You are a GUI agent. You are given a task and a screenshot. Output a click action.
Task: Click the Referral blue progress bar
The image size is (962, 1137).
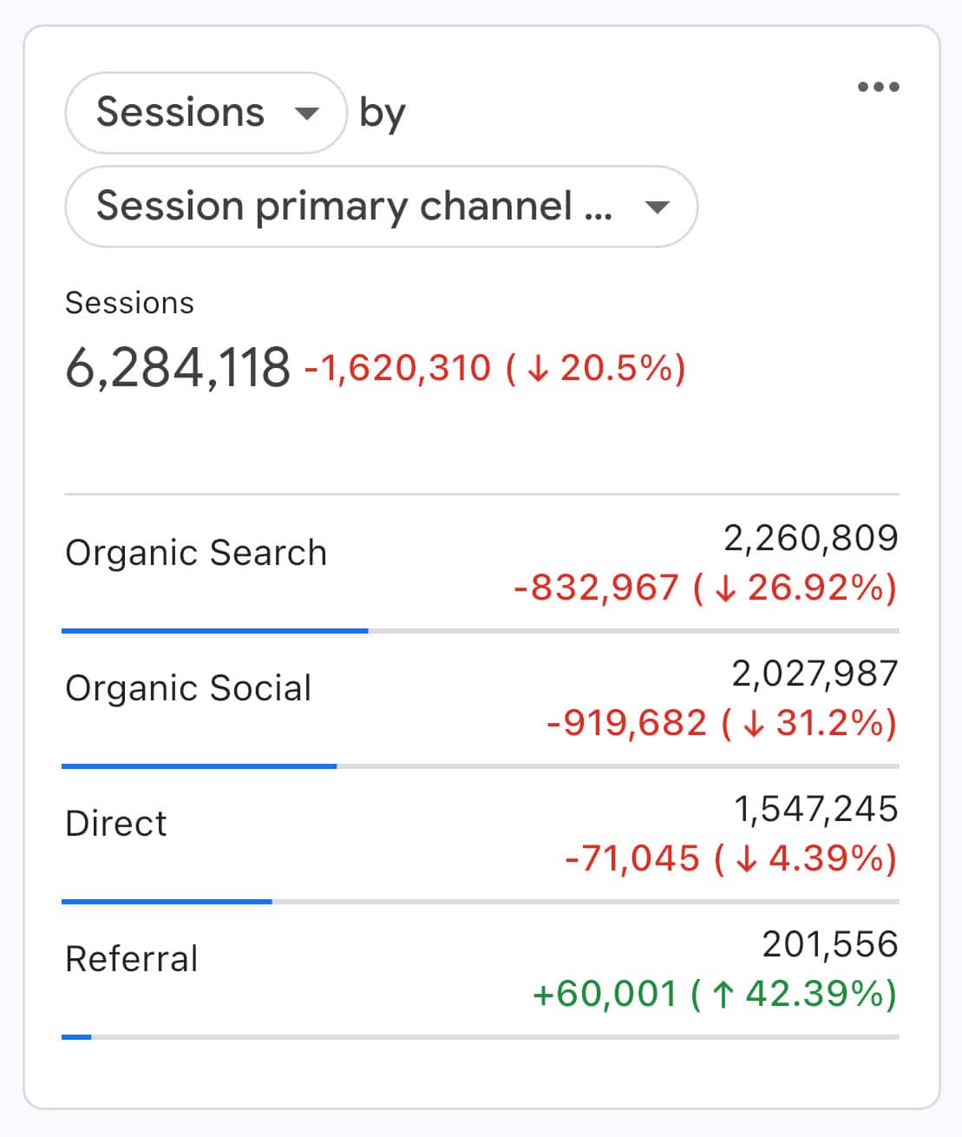[76, 1036]
